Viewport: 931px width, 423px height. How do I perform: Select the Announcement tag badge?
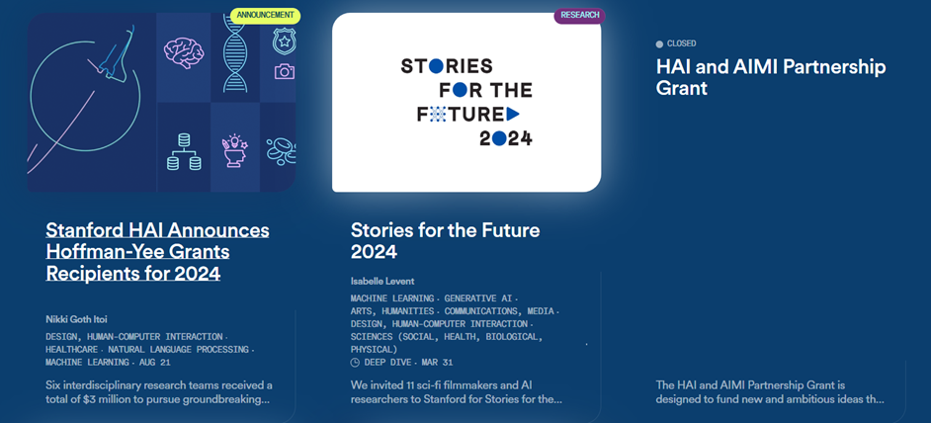pos(265,16)
